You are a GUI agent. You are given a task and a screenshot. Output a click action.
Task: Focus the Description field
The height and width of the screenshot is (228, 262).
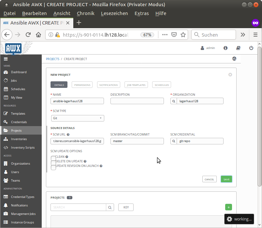137,101
